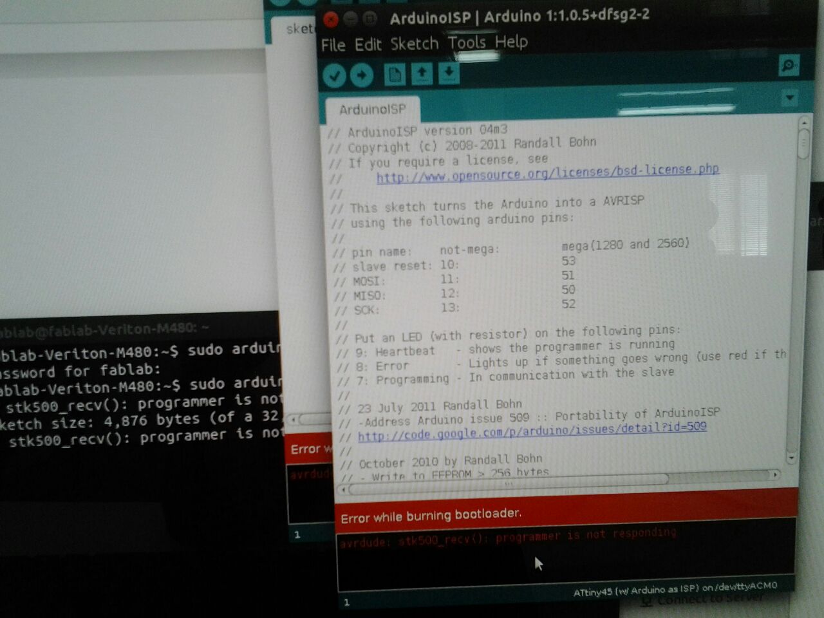This screenshot has width=824, height=618.
Task: Open the Serial Monitor magnifier icon
Action: click(x=789, y=66)
